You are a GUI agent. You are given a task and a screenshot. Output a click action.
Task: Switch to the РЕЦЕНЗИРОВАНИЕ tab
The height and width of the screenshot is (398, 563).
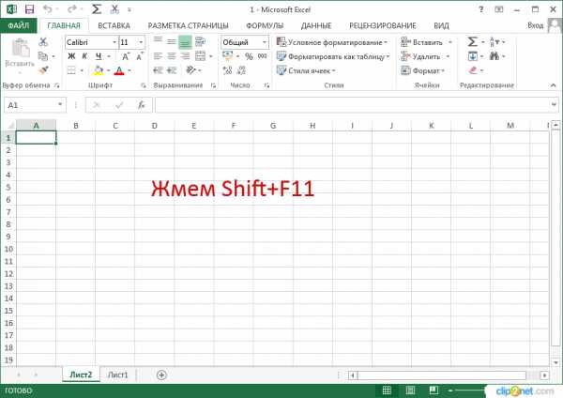click(383, 26)
